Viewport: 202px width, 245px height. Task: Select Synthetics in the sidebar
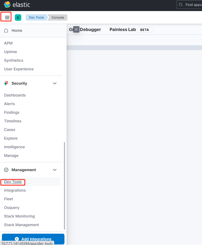click(13, 60)
